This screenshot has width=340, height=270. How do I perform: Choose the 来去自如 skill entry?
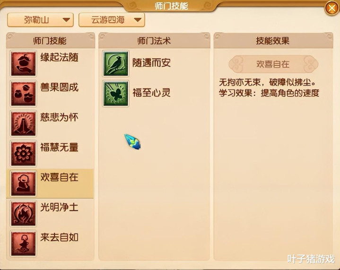[x=50, y=244]
